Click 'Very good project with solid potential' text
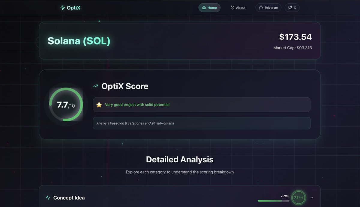Screen dimensions: 360x207 tap(137, 105)
